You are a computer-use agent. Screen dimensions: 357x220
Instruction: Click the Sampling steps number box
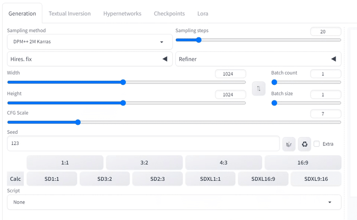pyautogui.click(x=326, y=31)
